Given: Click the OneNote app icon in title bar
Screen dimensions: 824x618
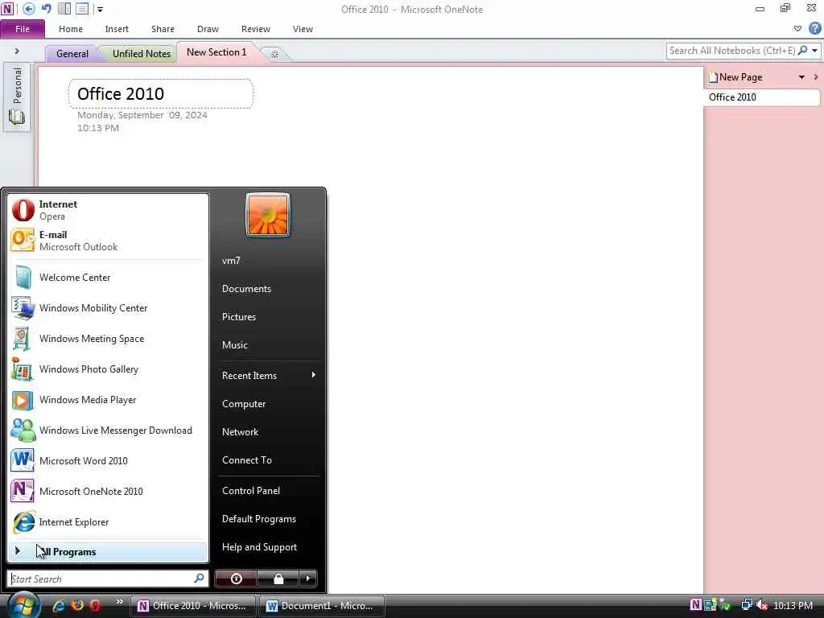Looking at the screenshot, I should click(7, 9).
